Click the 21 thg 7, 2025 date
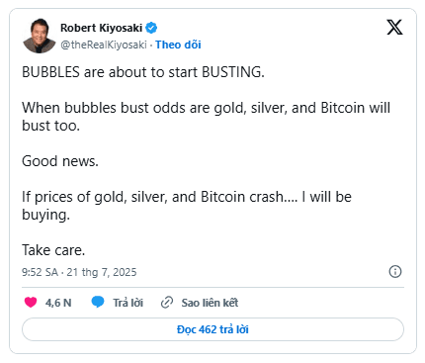 point(102,272)
